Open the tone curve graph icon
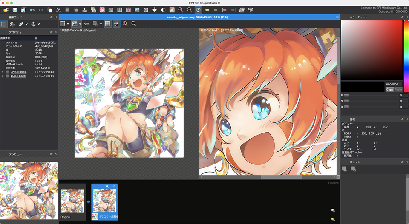The image size is (409, 224). [x=137, y=10]
